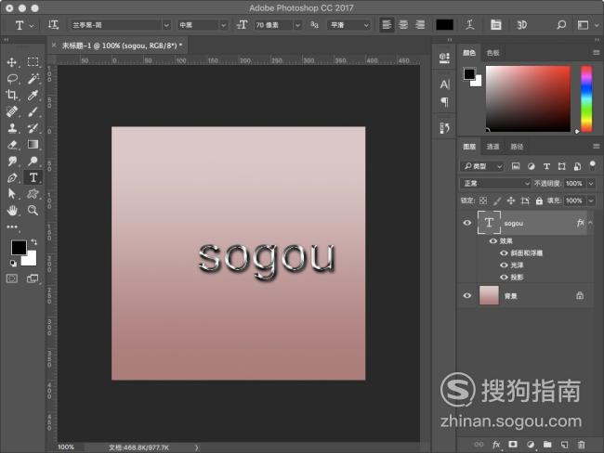Toggle Character and Paragraph panels
The width and height of the screenshot is (604, 453).
496,25
